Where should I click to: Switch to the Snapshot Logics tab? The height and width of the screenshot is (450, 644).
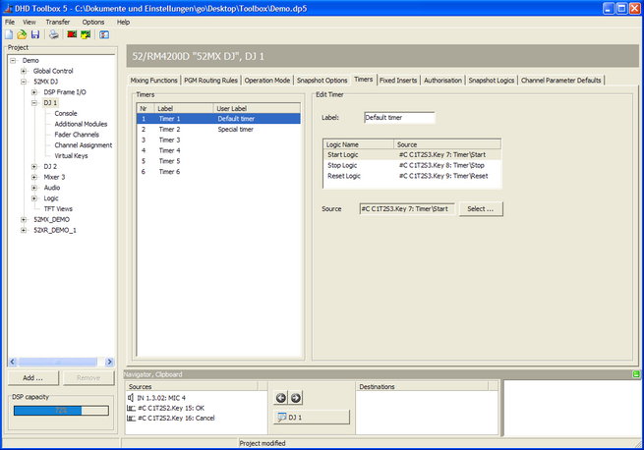(x=491, y=80)
